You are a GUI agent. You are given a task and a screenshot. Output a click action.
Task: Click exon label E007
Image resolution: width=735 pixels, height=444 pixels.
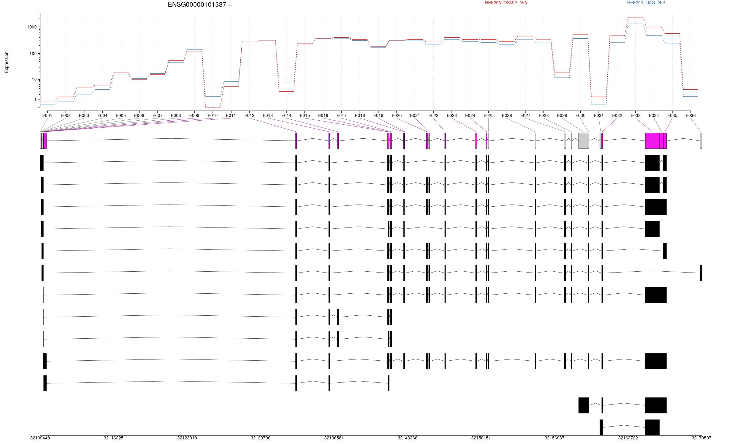[x=157, y=115]
